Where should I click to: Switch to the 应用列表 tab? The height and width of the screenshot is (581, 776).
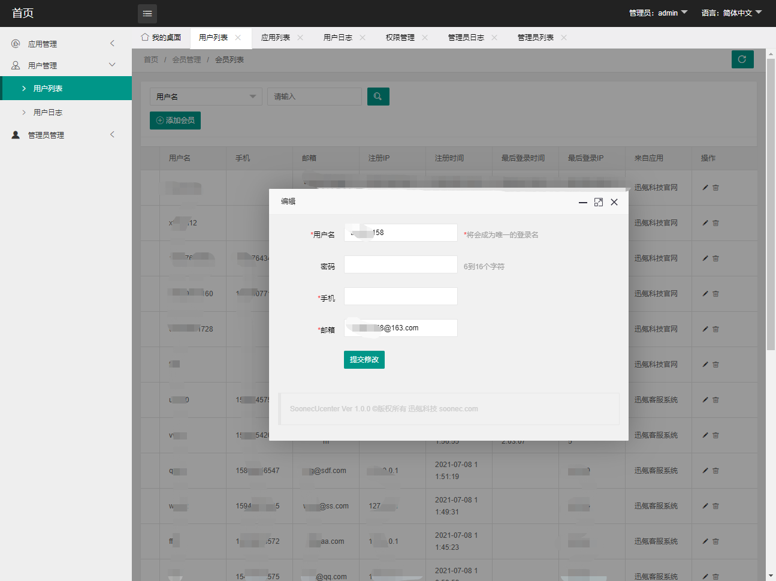276,38
